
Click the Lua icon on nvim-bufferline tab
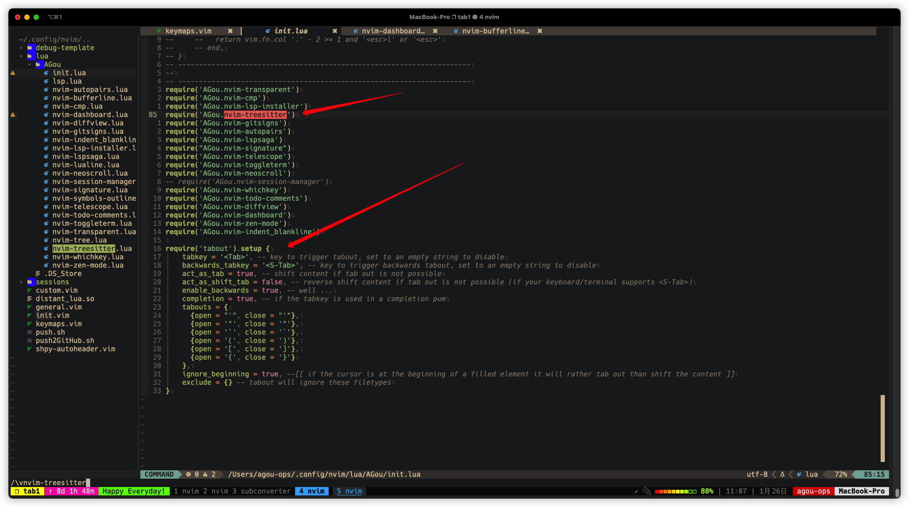pyautogui.click(x=455, y=31)
